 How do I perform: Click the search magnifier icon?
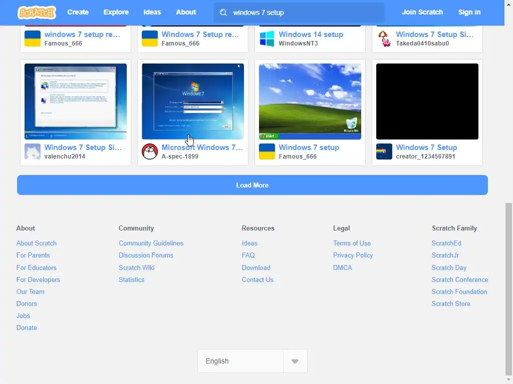point(223,12)
